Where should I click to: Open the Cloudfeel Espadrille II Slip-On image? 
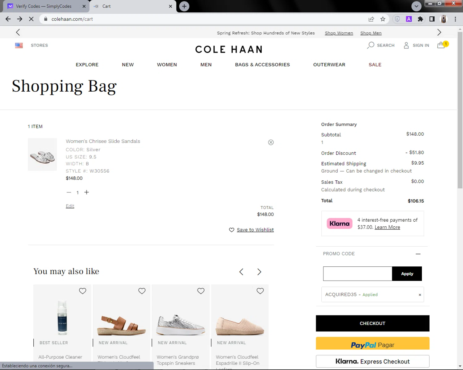coord(240,326)
